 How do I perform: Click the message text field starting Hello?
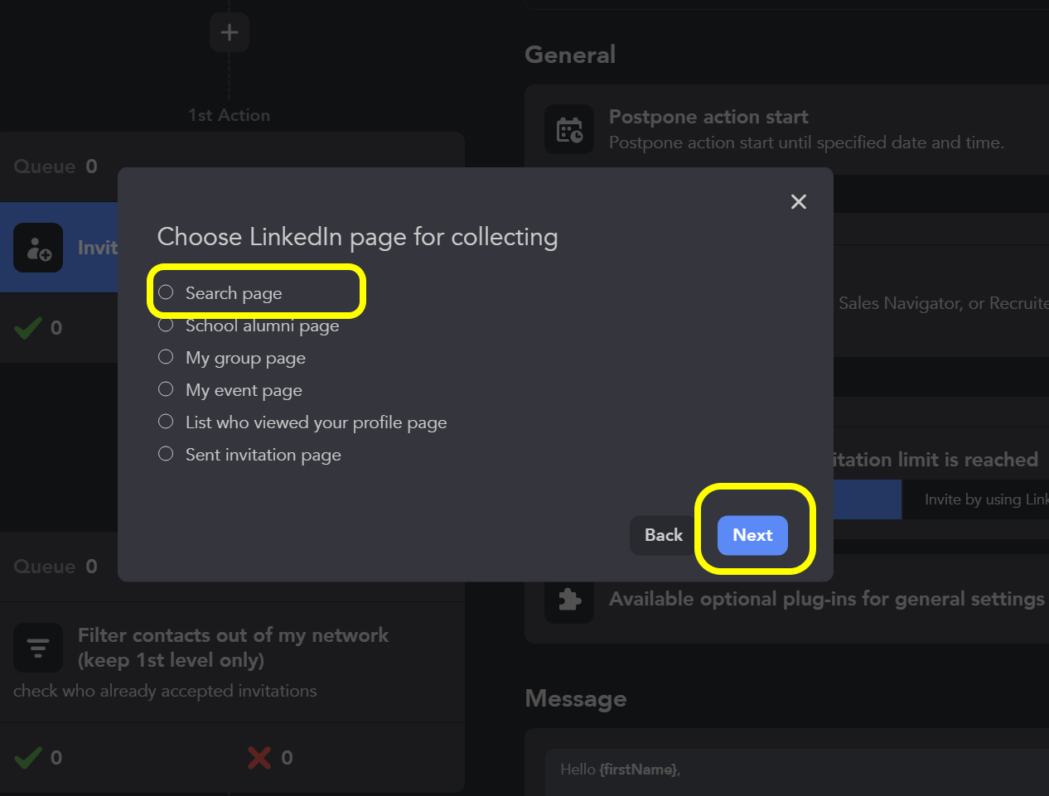coord(795,770)
